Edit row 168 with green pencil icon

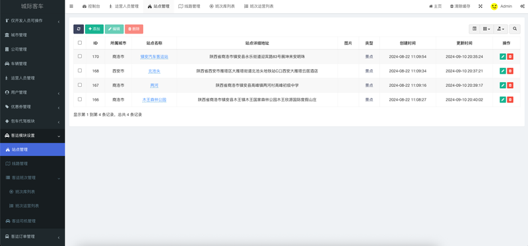(503, 71)
